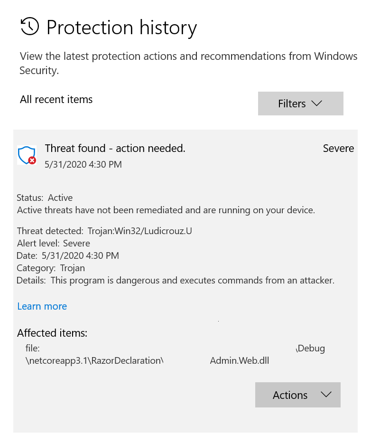Image resolution: width=380 pixels, height=444 pixels.
Task: Click the Trojan:Win32/Ludicrouz.U threat name
Action: tap(139, 231)
